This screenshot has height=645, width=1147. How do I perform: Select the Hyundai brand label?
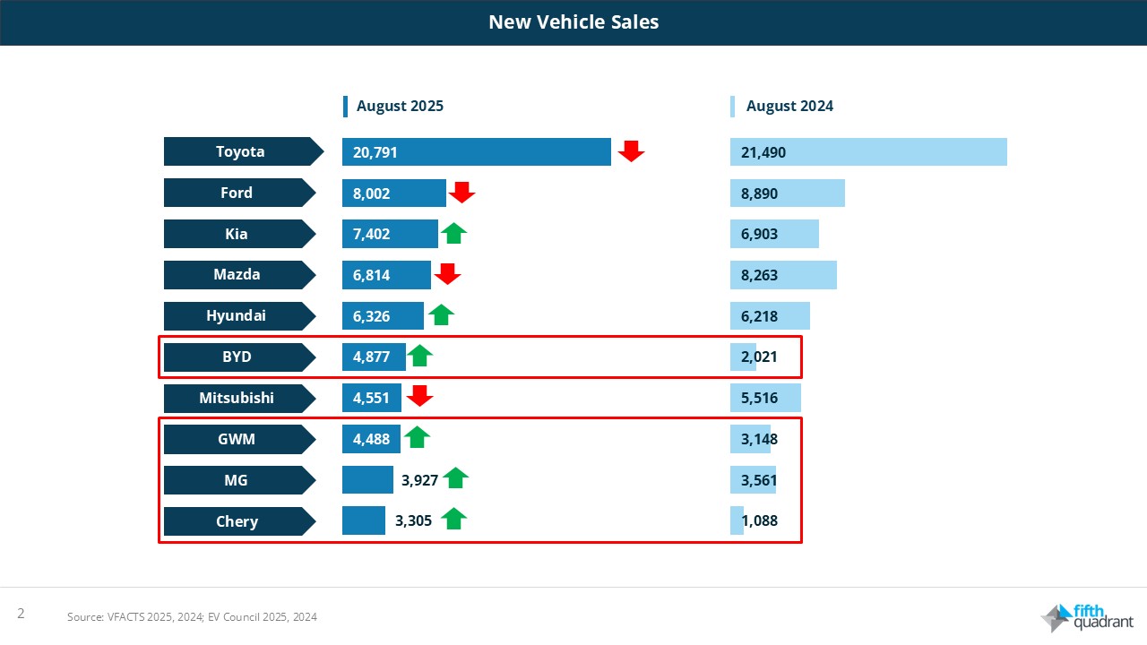tap(237, 315)
